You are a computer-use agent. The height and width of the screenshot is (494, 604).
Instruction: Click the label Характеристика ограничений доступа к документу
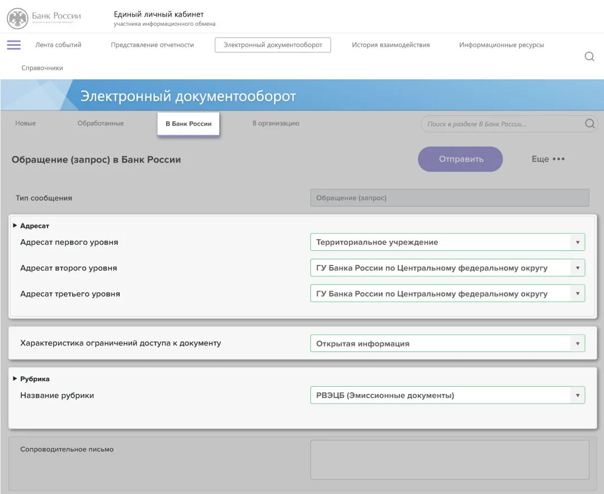121,343
